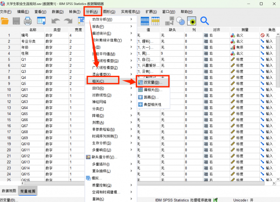Open the 图形(G) menu
Viewport: 280px width, 202px height.
[x=109, y=12]
